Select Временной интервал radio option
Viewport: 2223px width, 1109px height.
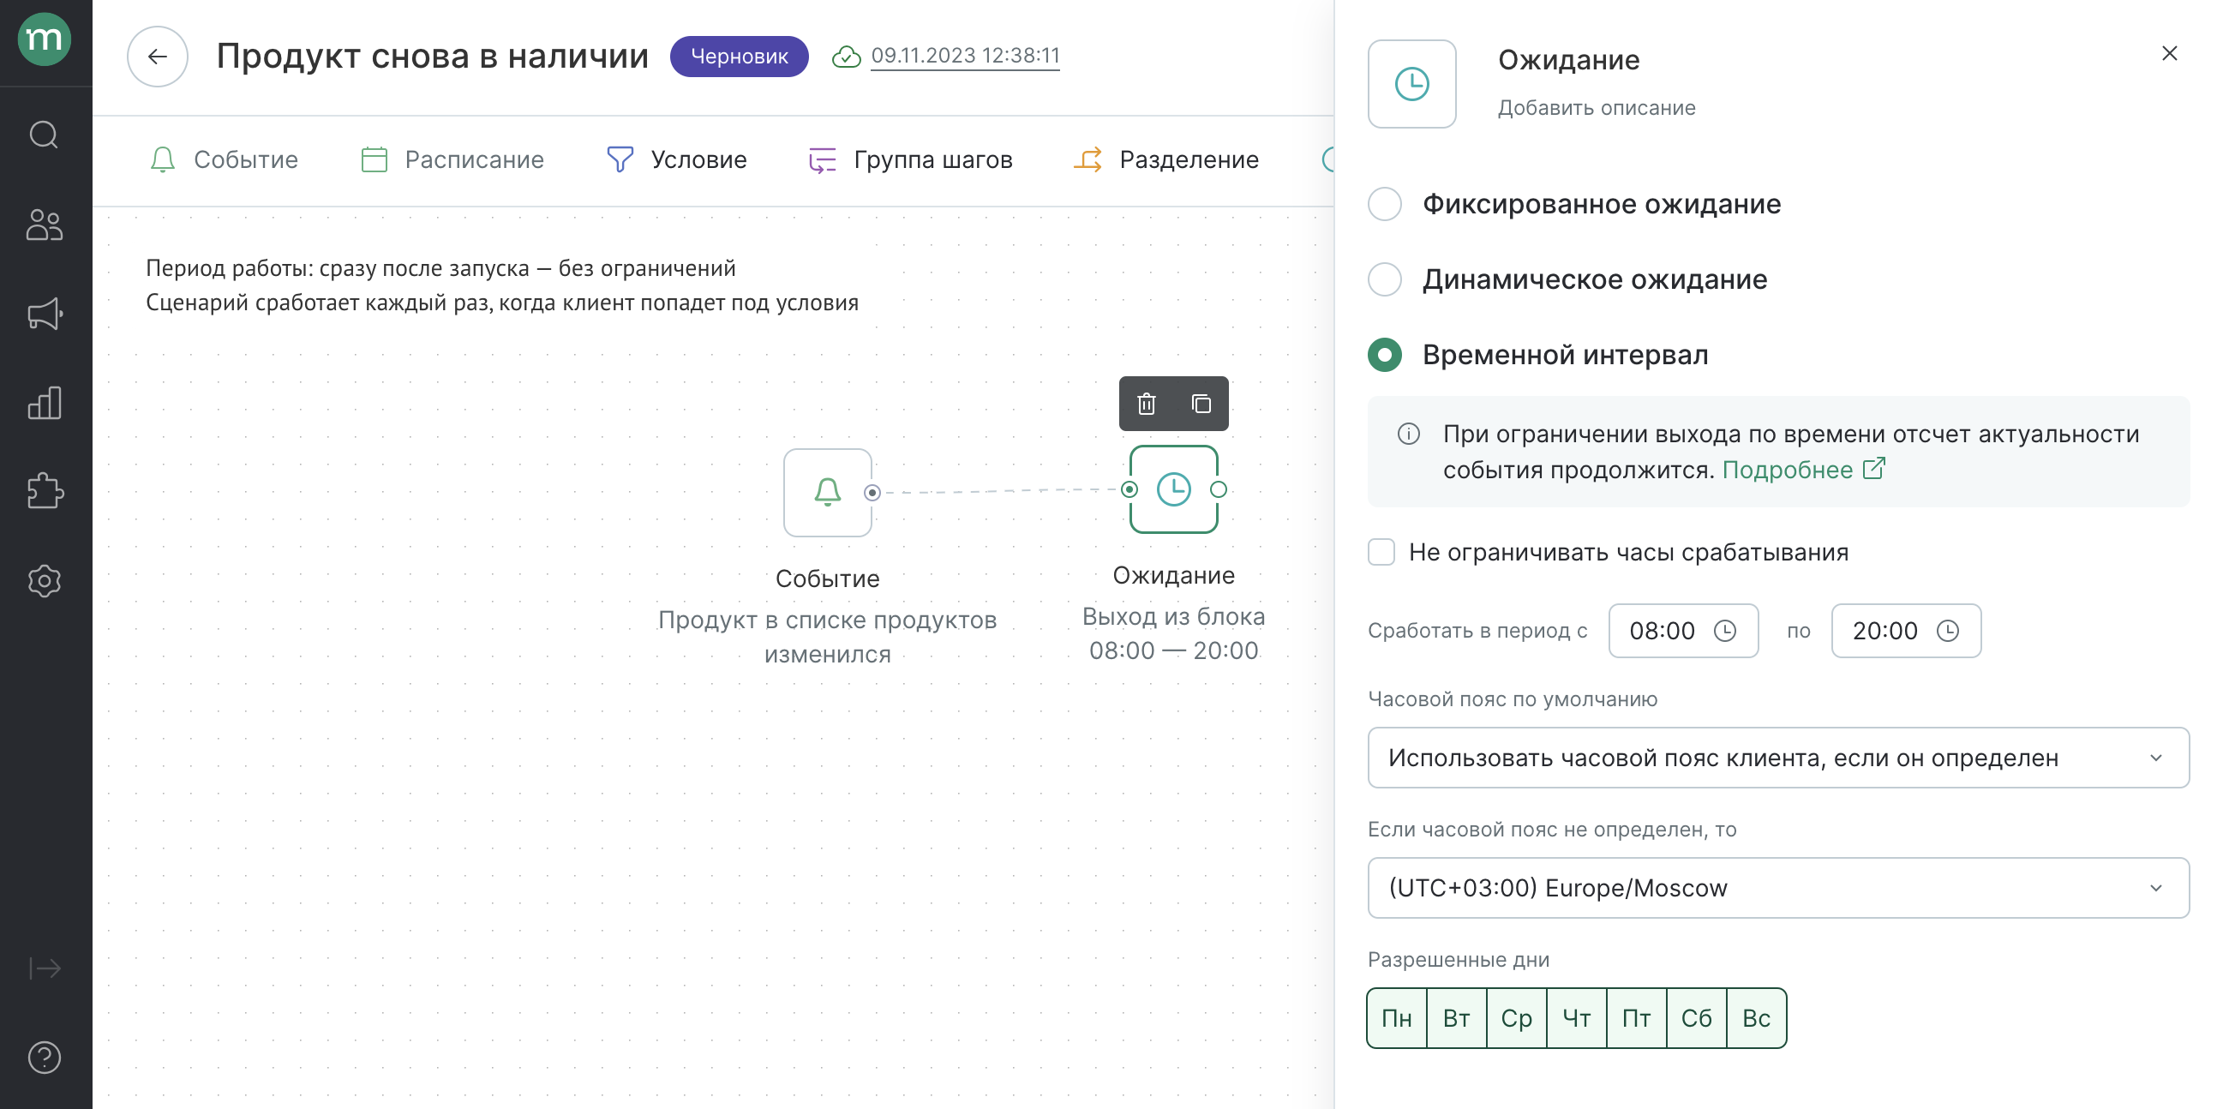coord(1385,356)
